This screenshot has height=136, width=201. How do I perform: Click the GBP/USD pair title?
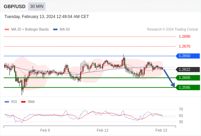[15, 6]
